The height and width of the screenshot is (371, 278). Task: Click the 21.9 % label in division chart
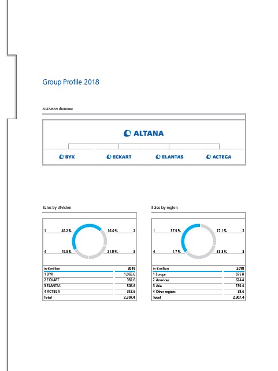(x=113, y=252)
